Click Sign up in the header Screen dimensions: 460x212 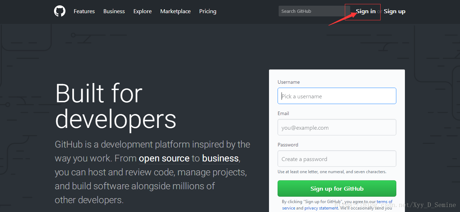pos(395,11)
